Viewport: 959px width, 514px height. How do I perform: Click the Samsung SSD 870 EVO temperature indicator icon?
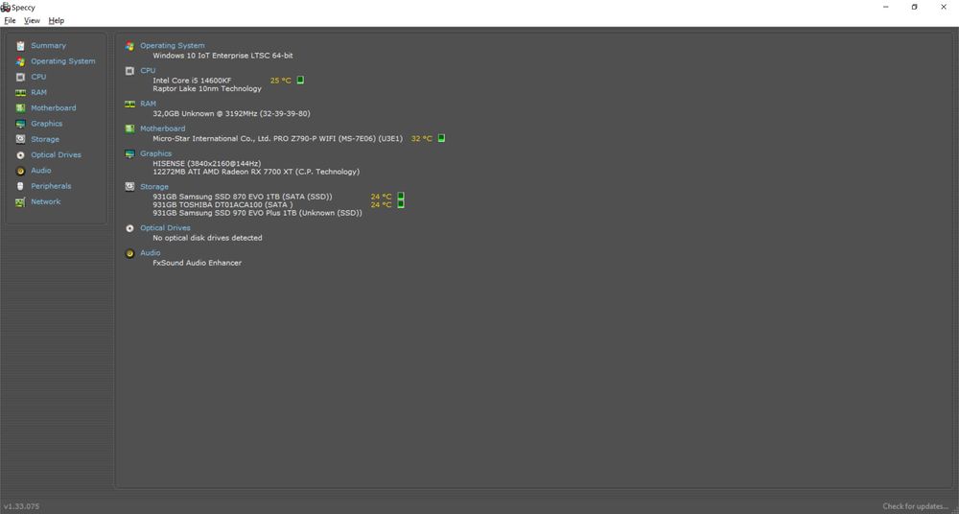[x=401, y=197]
